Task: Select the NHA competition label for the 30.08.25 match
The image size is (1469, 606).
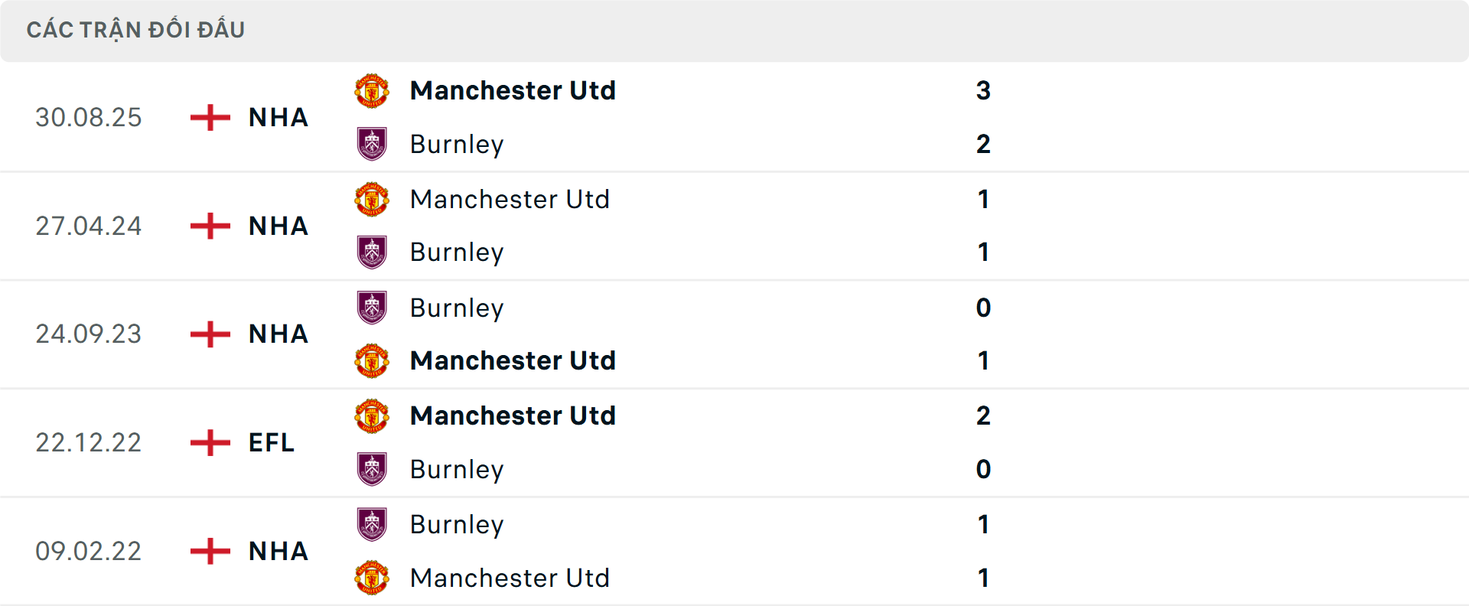Action: click(277, 117)
